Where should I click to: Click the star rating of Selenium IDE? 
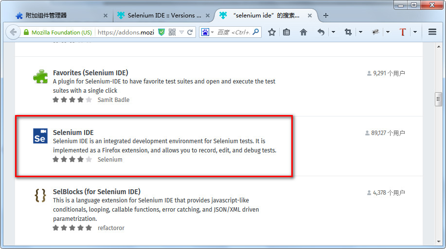click(72, 159)
